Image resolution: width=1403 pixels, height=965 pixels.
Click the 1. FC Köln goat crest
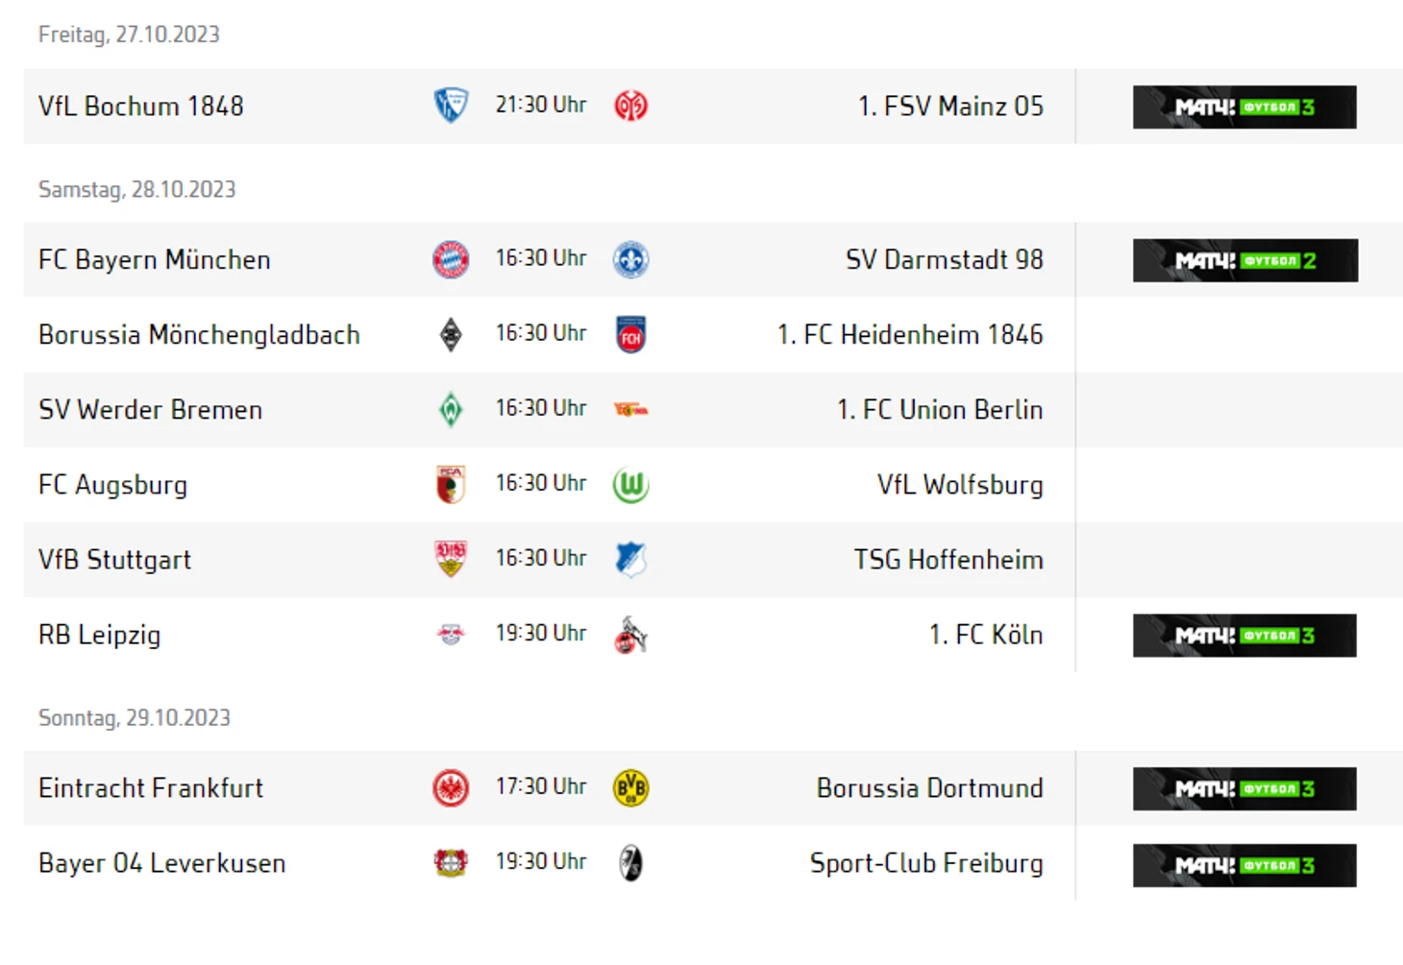[x=630, y=635]
